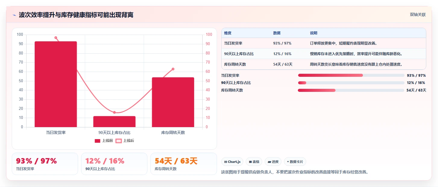
Task: Click the 周转天数变长 description cell
Action: pos(356,64)
